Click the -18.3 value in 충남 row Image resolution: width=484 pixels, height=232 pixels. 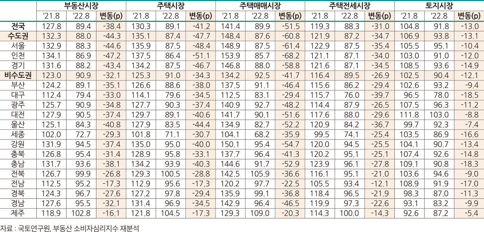click(470, 164)
